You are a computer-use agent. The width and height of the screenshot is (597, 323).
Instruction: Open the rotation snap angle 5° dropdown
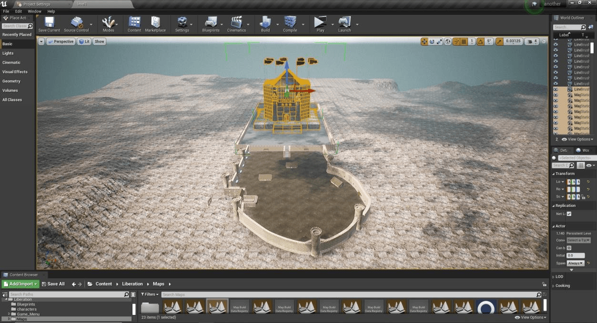pyautogui.click(x=489, y=41)
